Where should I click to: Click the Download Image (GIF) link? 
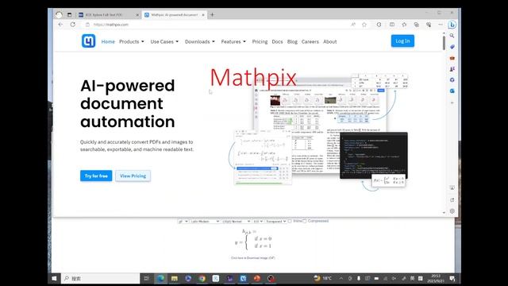pyautogui.click(x=252, y=257)
